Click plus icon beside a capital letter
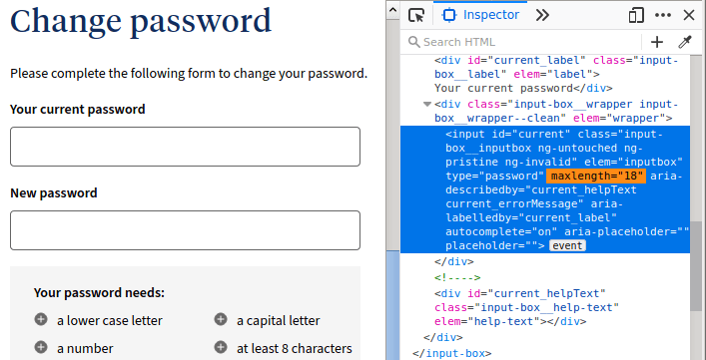This screenshot has width=706, height=360. tap(220, 319)
